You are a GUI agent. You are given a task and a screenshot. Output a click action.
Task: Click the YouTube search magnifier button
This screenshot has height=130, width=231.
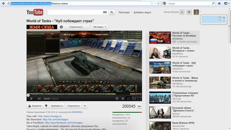(x=112, y=12)
